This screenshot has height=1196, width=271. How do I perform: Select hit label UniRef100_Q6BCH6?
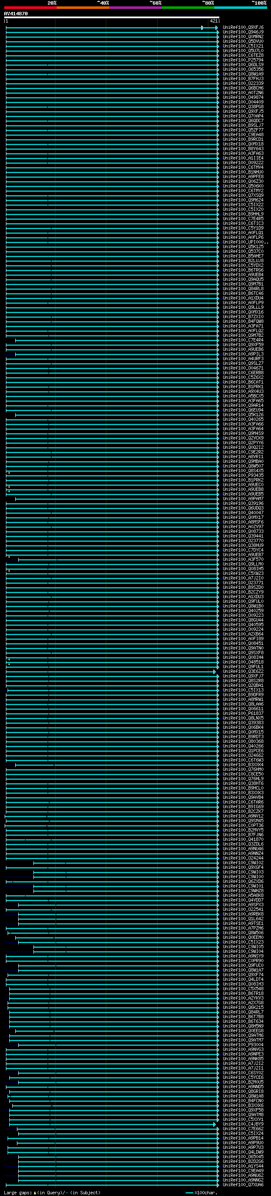pyautogui.click(x=243, y=88)
